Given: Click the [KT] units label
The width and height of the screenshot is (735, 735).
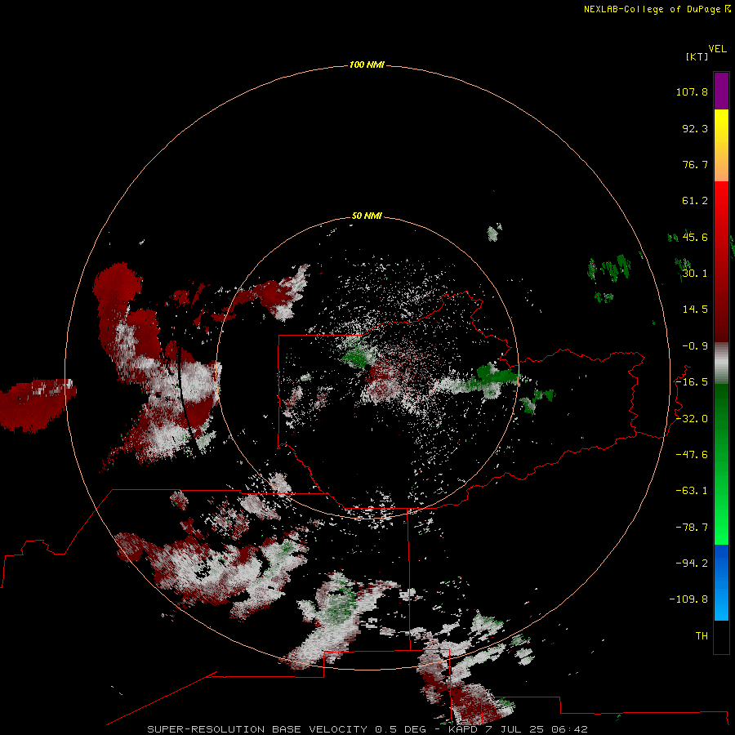Looking at the screenshot, I should [x=697, y=56].
